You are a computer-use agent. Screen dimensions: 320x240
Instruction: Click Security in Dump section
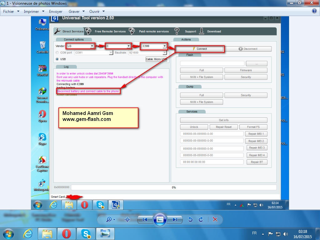point(246,95)
